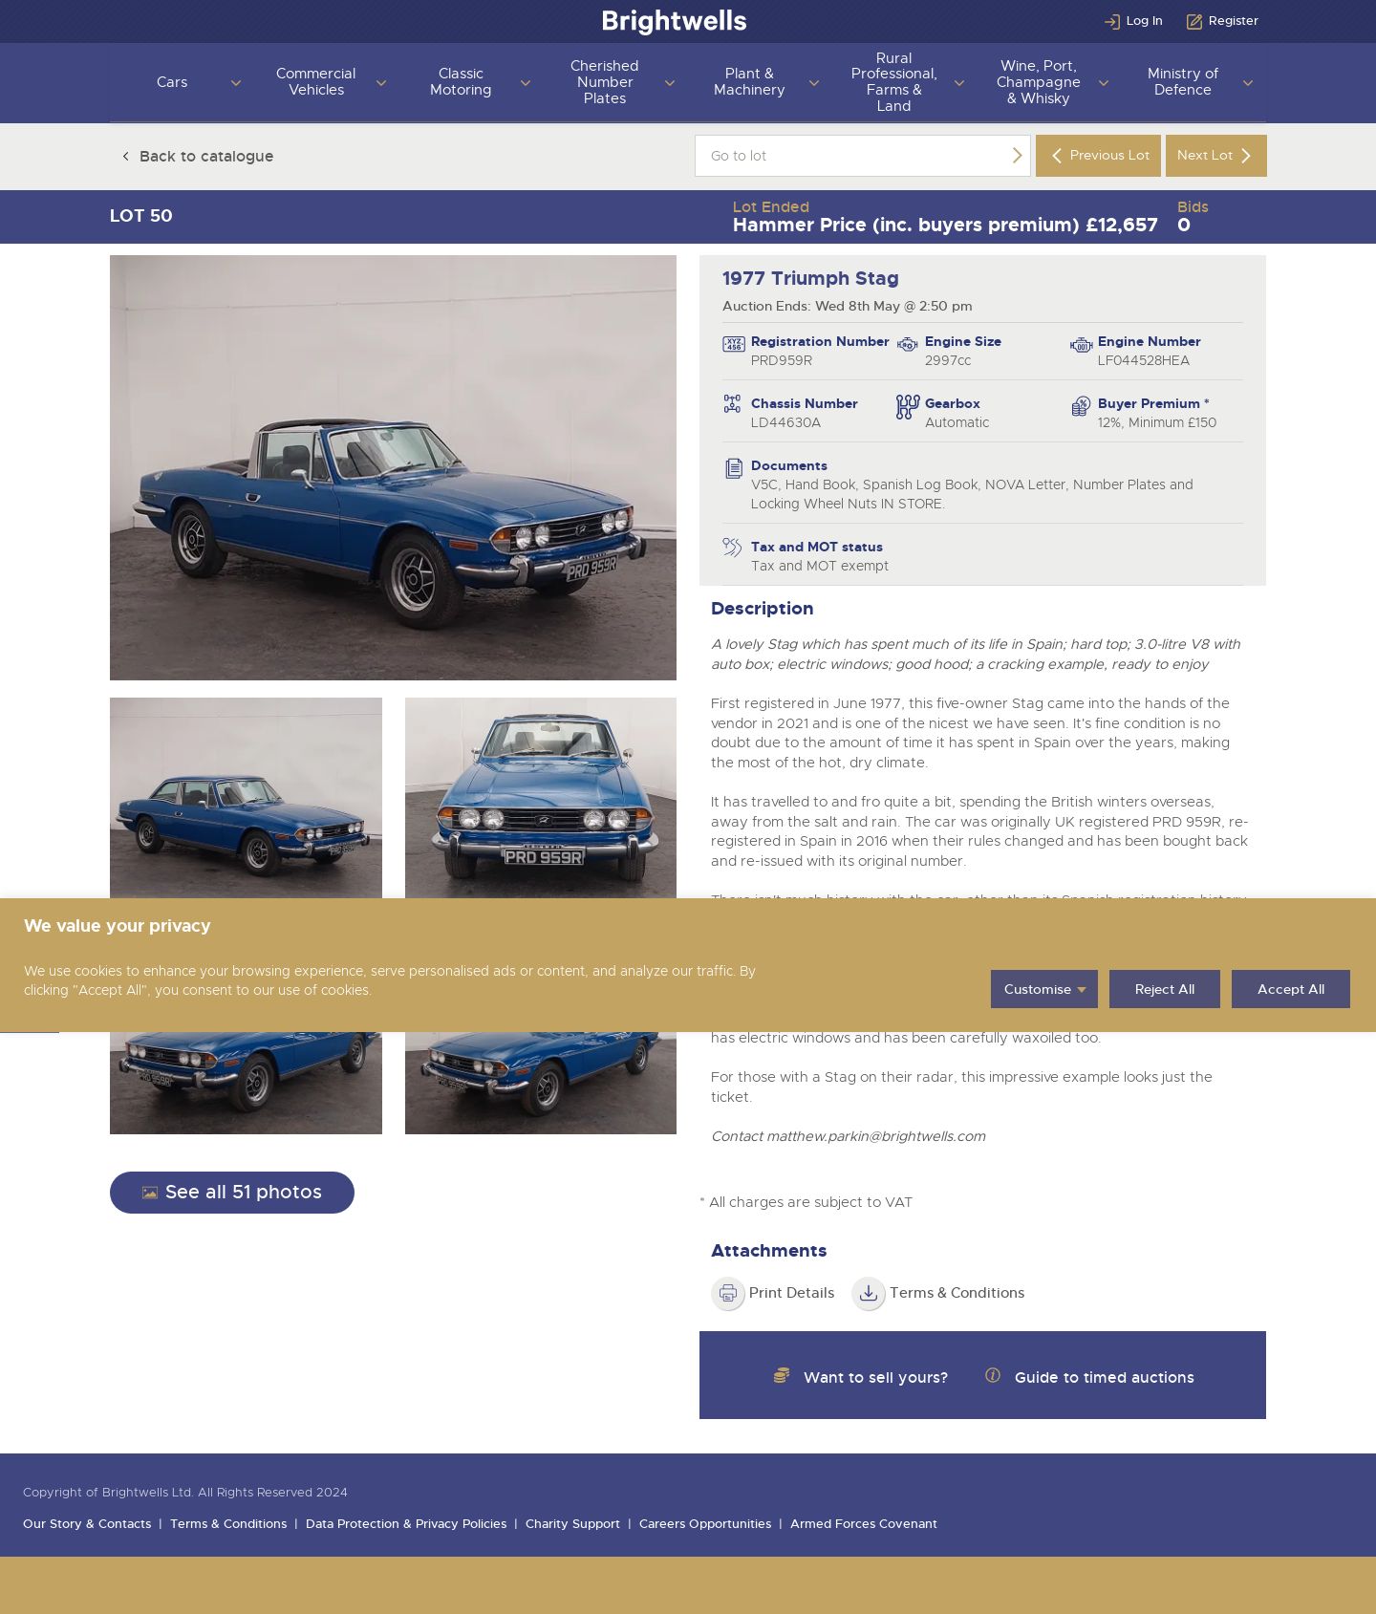This screenshot has height=1614, width=1376.
Task: Click the Chassis Number icon
Action: (x=732, y=404)
